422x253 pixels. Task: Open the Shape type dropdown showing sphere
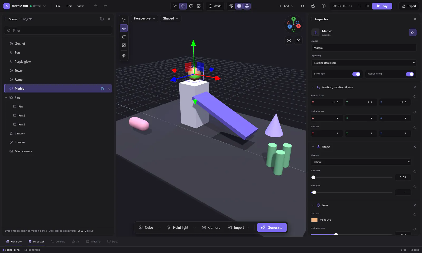click(361, 162)
